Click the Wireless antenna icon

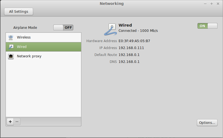(x=11, y=37)
